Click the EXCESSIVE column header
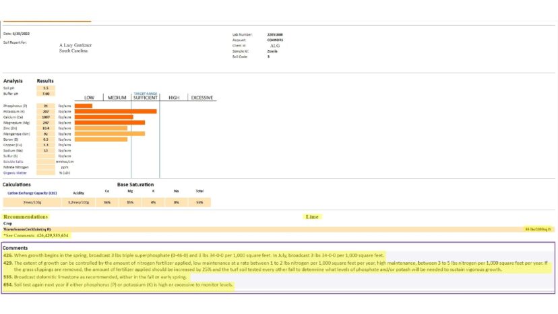Screen dimensions: 558x314 [x=202, y=98]
